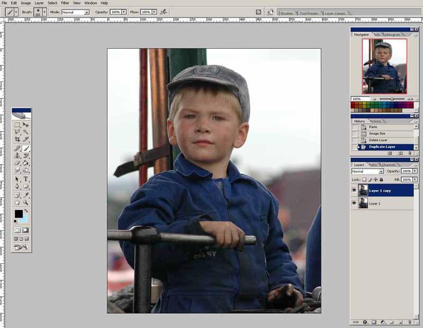Hide the Layer 1 layer
Screen dimensions: 423x328
[354, 203]
